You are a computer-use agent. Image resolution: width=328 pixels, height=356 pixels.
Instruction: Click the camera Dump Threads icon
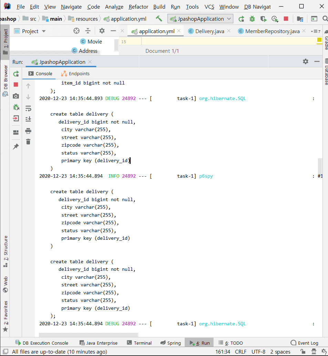(16, 96)
